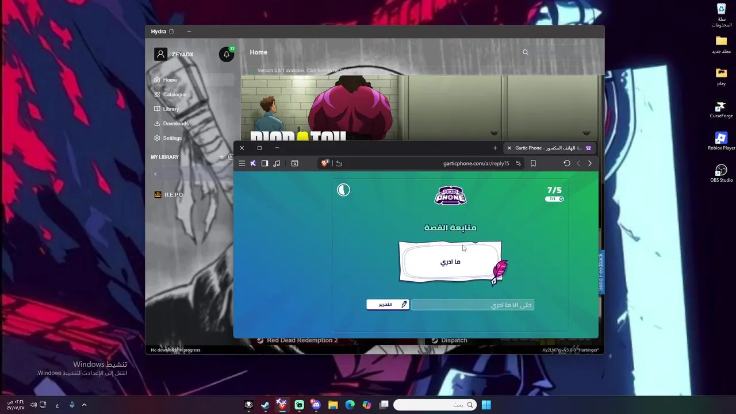Open the Windows Start button
Screen dimensions: 736x414
[486, 405]
